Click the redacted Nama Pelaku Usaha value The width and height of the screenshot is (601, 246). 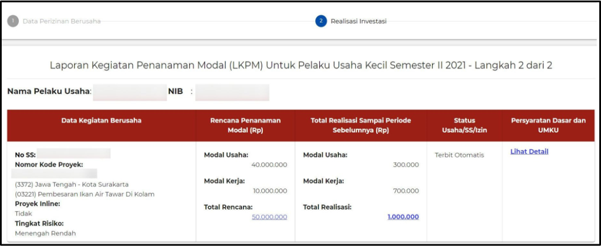coord(130,92)
